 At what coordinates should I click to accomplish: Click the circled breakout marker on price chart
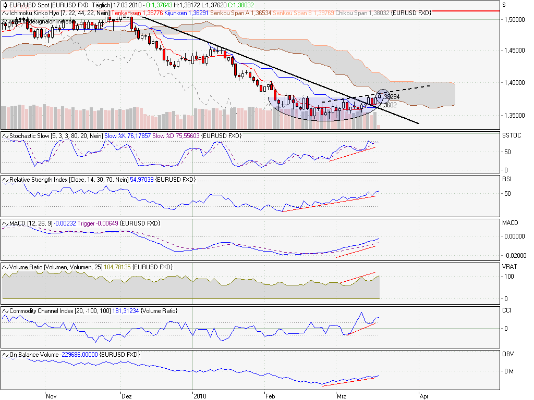pos(382,97)
